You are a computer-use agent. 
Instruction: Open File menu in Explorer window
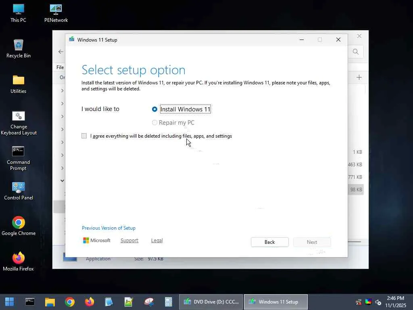tap(60, 67)
